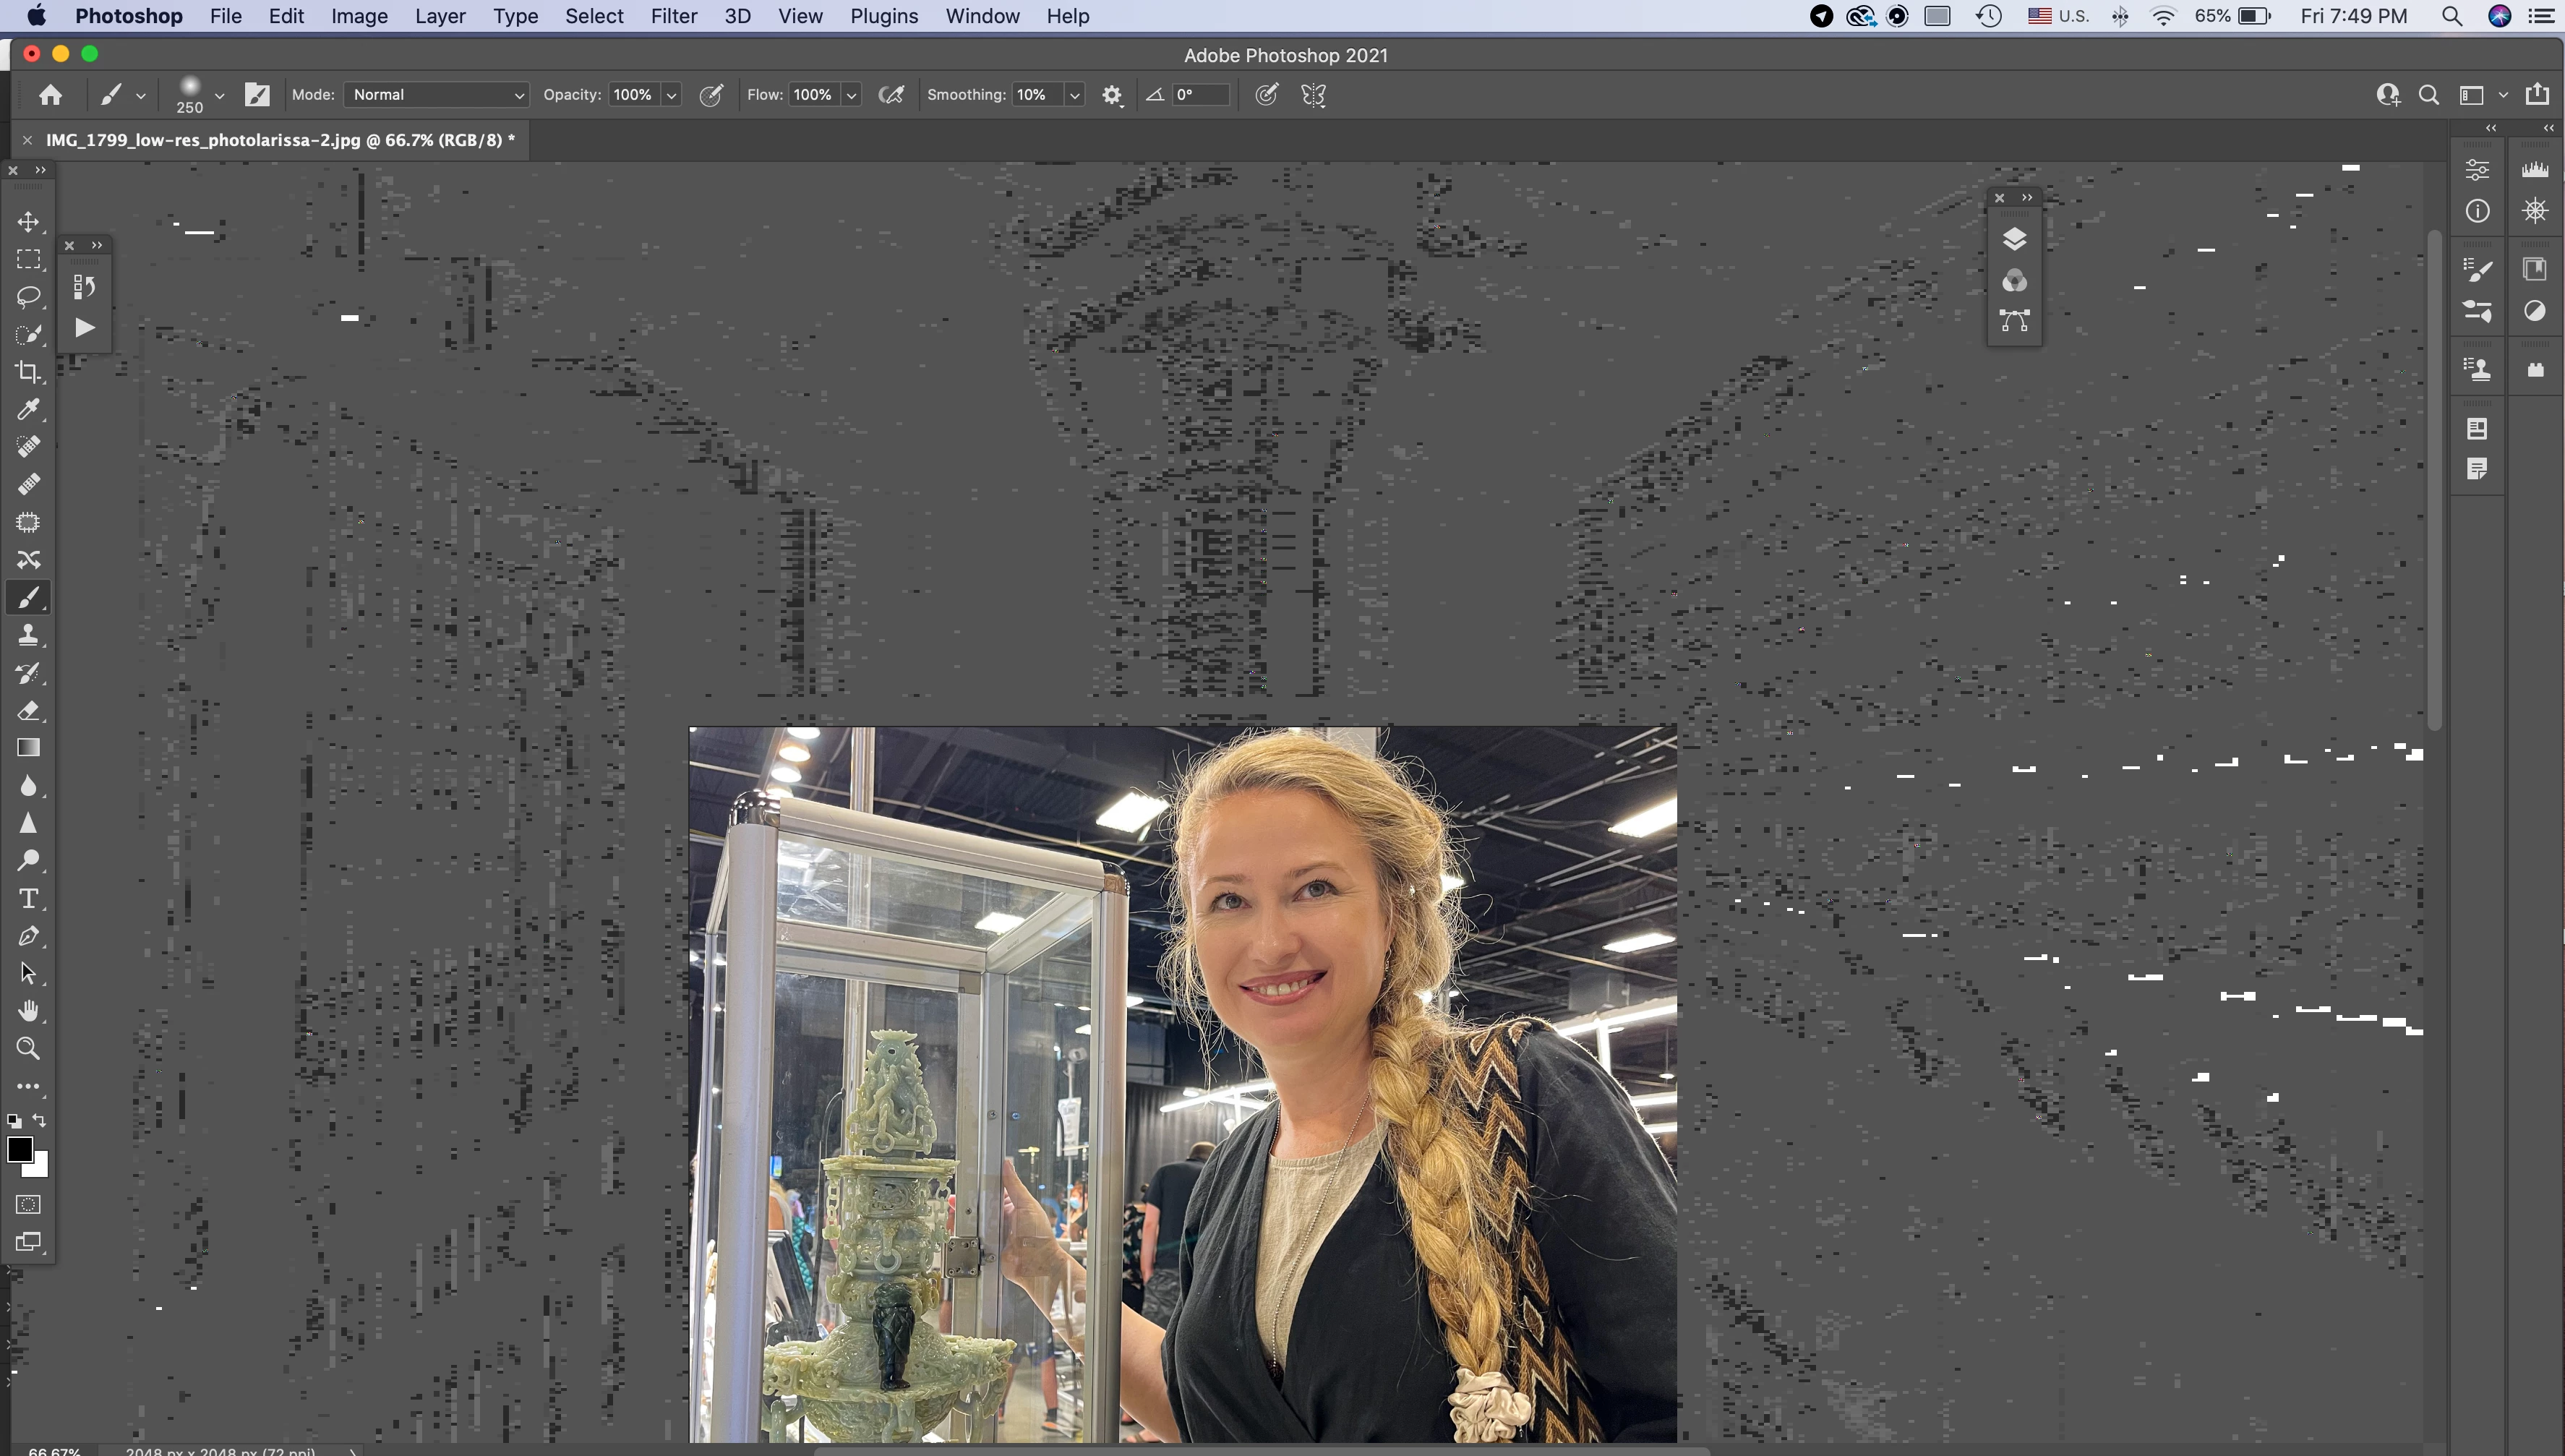The width and height of the screenshot is (2565, 1456).
Task: Open the Filter menu
Action: click(673, 16)
